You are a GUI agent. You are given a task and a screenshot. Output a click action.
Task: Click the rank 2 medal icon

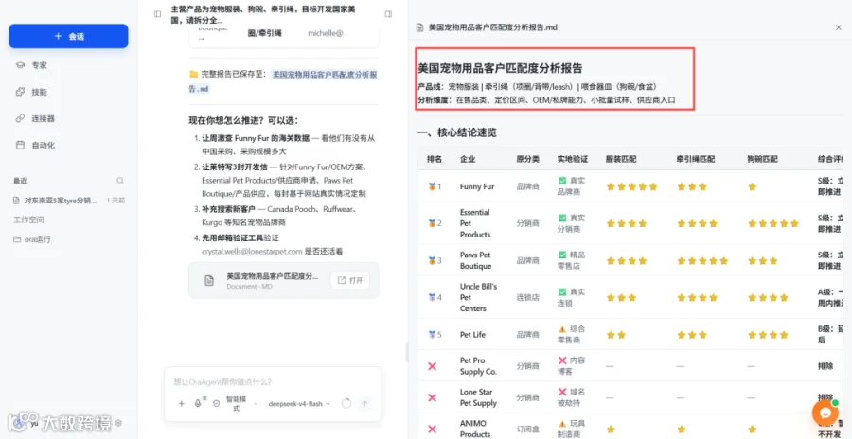pos(432,223)
